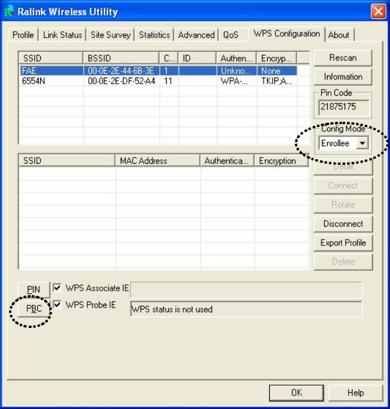Click the MAC Address column header
Image resolution: width=390 pixels, height=409 pixels.
click(x=158, y=161)
